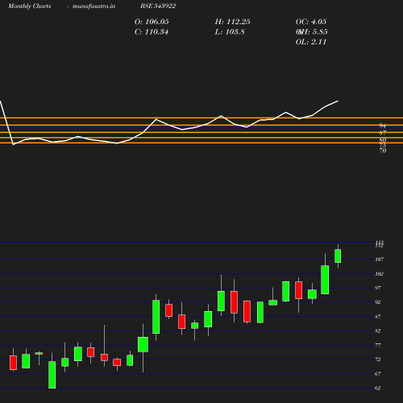Click the 80 label on the indicator axis
The width and height of the screenshot is (403, 403).
click(x=383, y=140)
